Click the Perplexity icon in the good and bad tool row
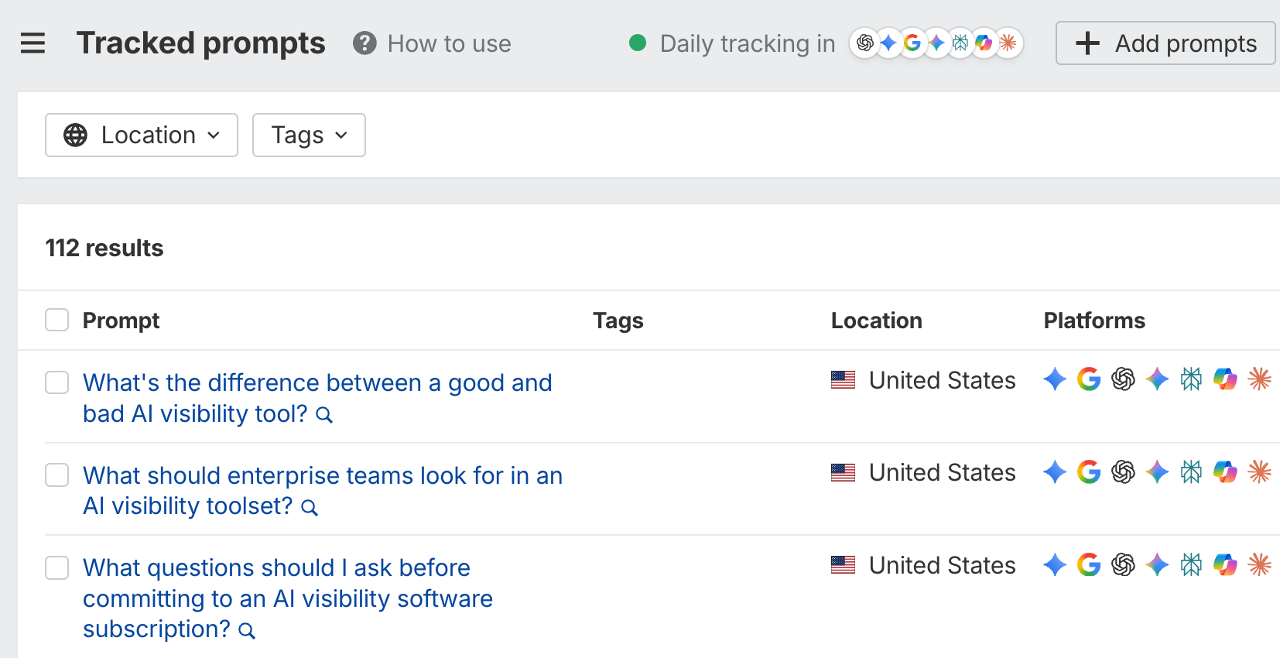The image size is (1280, 658). click(x=1191, y=379)
